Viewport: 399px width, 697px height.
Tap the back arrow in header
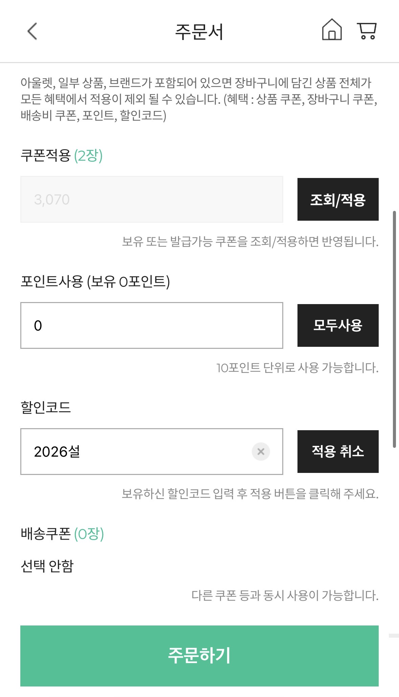pyautogui.click(x=32, y=32)
